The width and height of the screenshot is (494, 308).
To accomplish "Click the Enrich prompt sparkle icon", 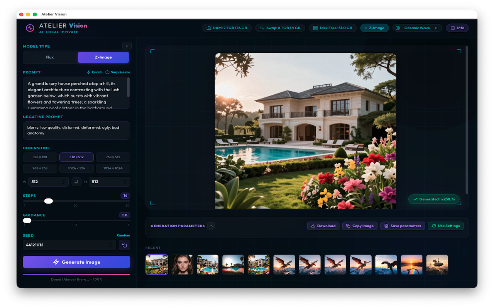I will (x=88, y=72).
